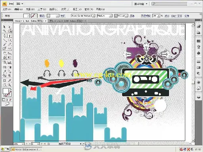Select the Lasso tool
Screen dimensions: 203x152
coord(10,31)
